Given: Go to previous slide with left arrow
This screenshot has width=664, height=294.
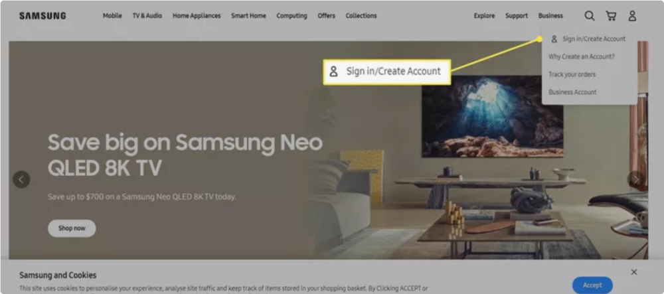Looking at the screenshot, I should (21, 179).
